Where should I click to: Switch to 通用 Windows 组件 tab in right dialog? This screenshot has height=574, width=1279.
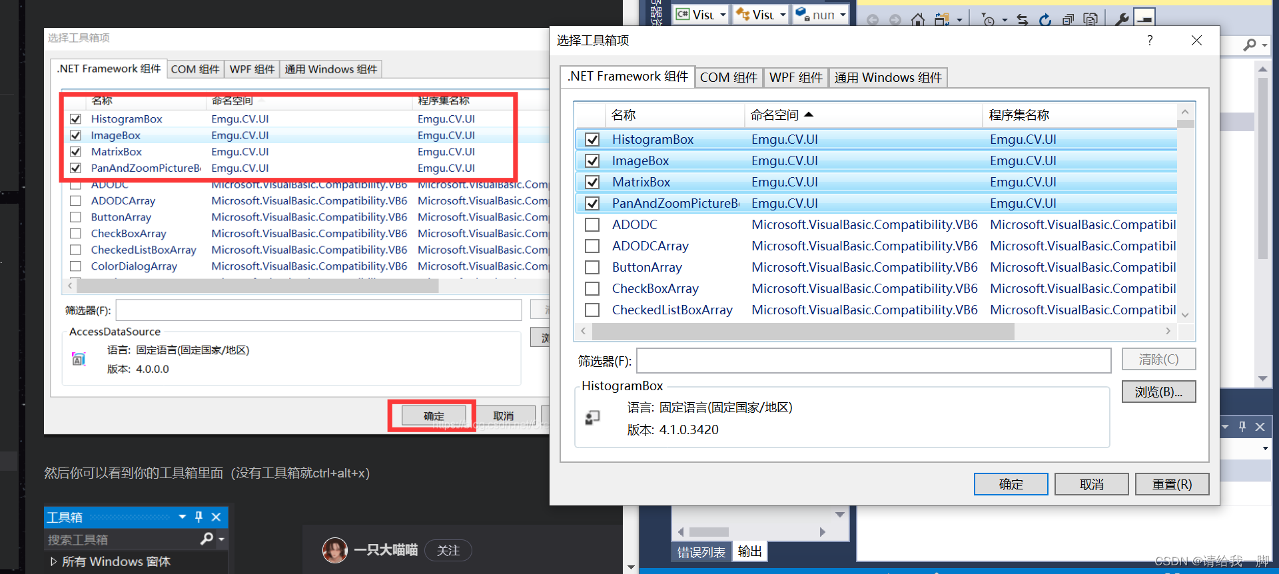click(888, 77)
